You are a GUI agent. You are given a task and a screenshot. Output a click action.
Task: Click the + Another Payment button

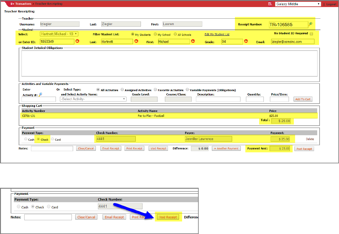click(226, 149)
